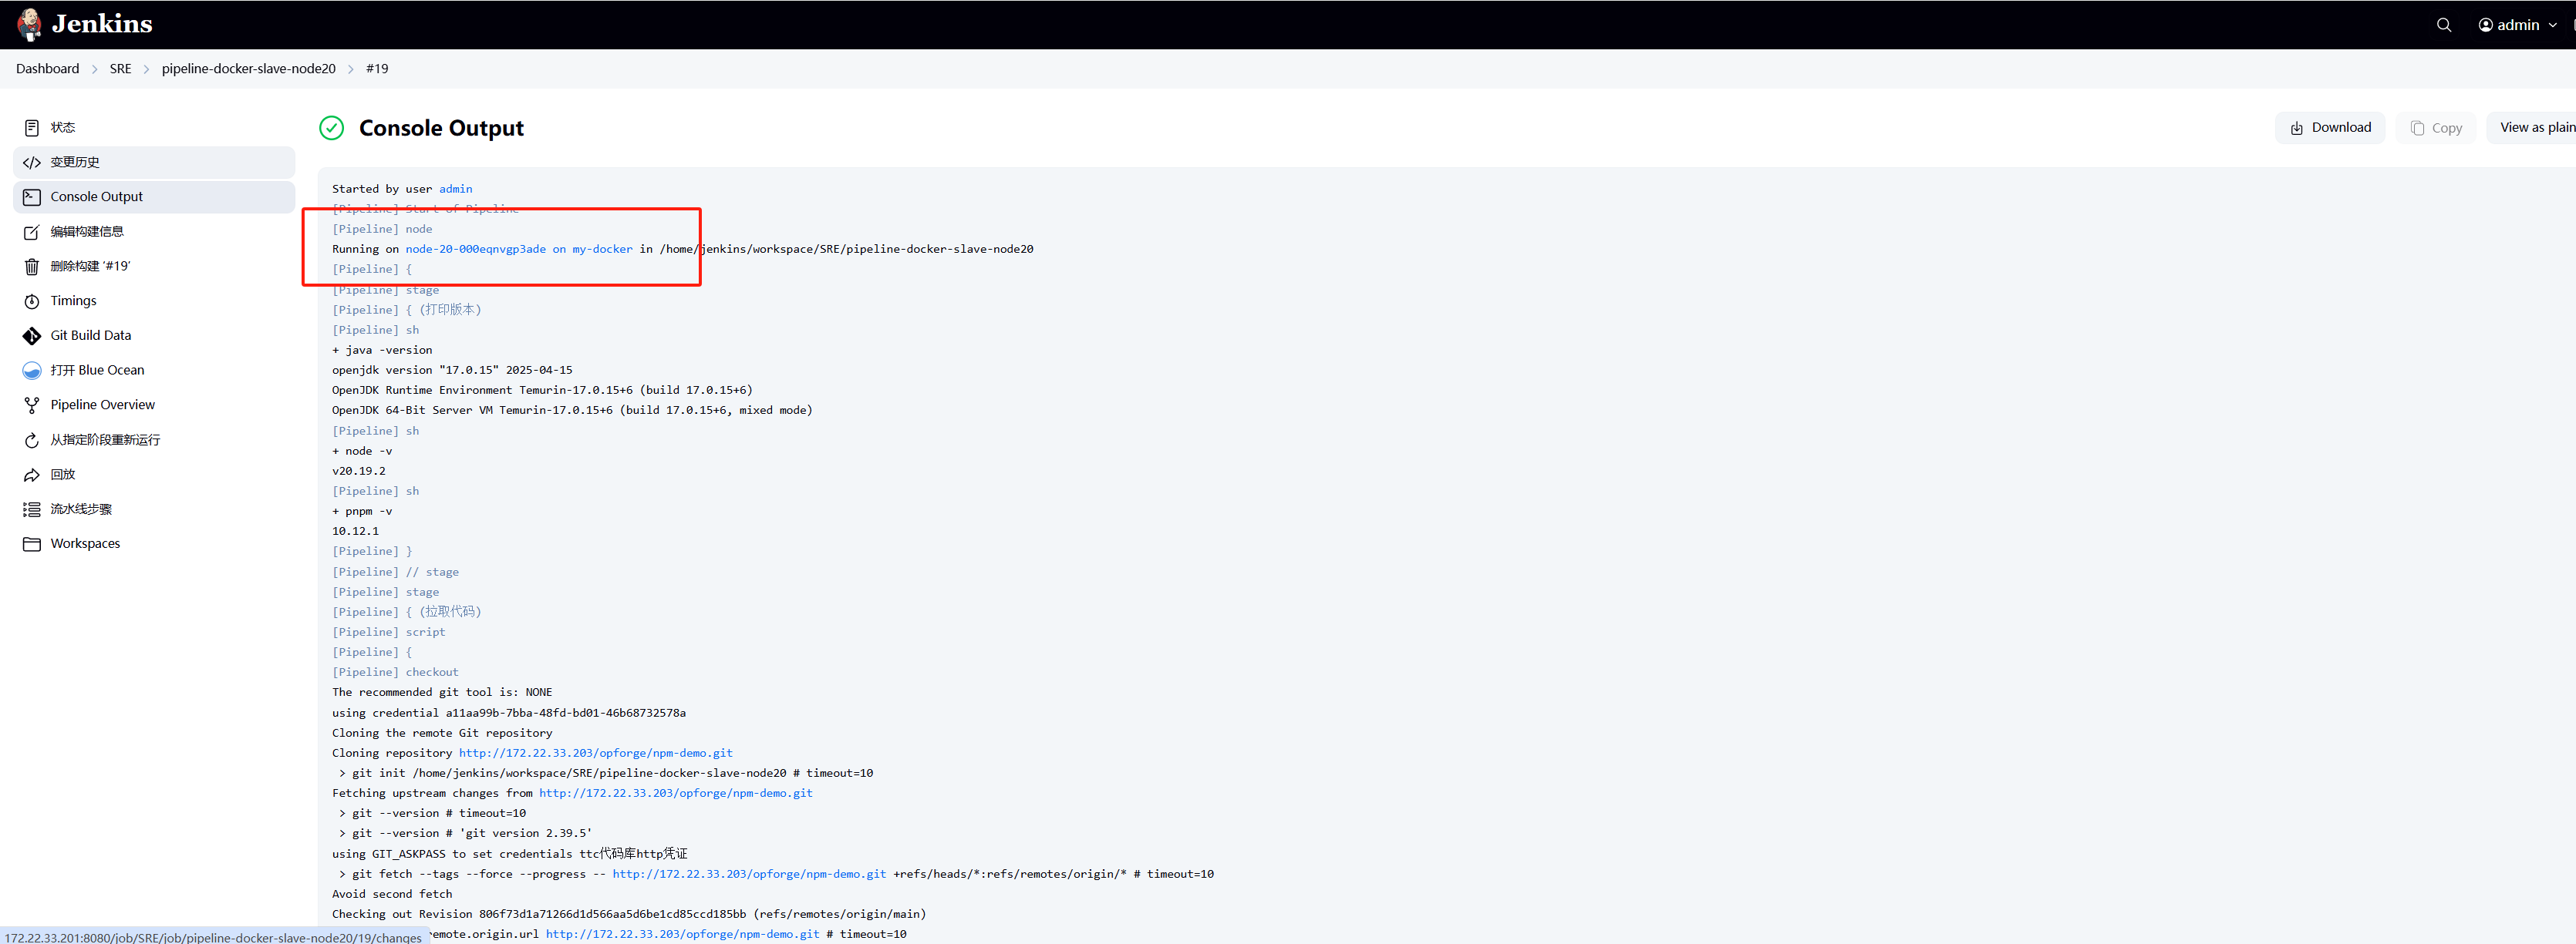
Task: Click the Jenkins logo icon
Action: tap(30, 24)
